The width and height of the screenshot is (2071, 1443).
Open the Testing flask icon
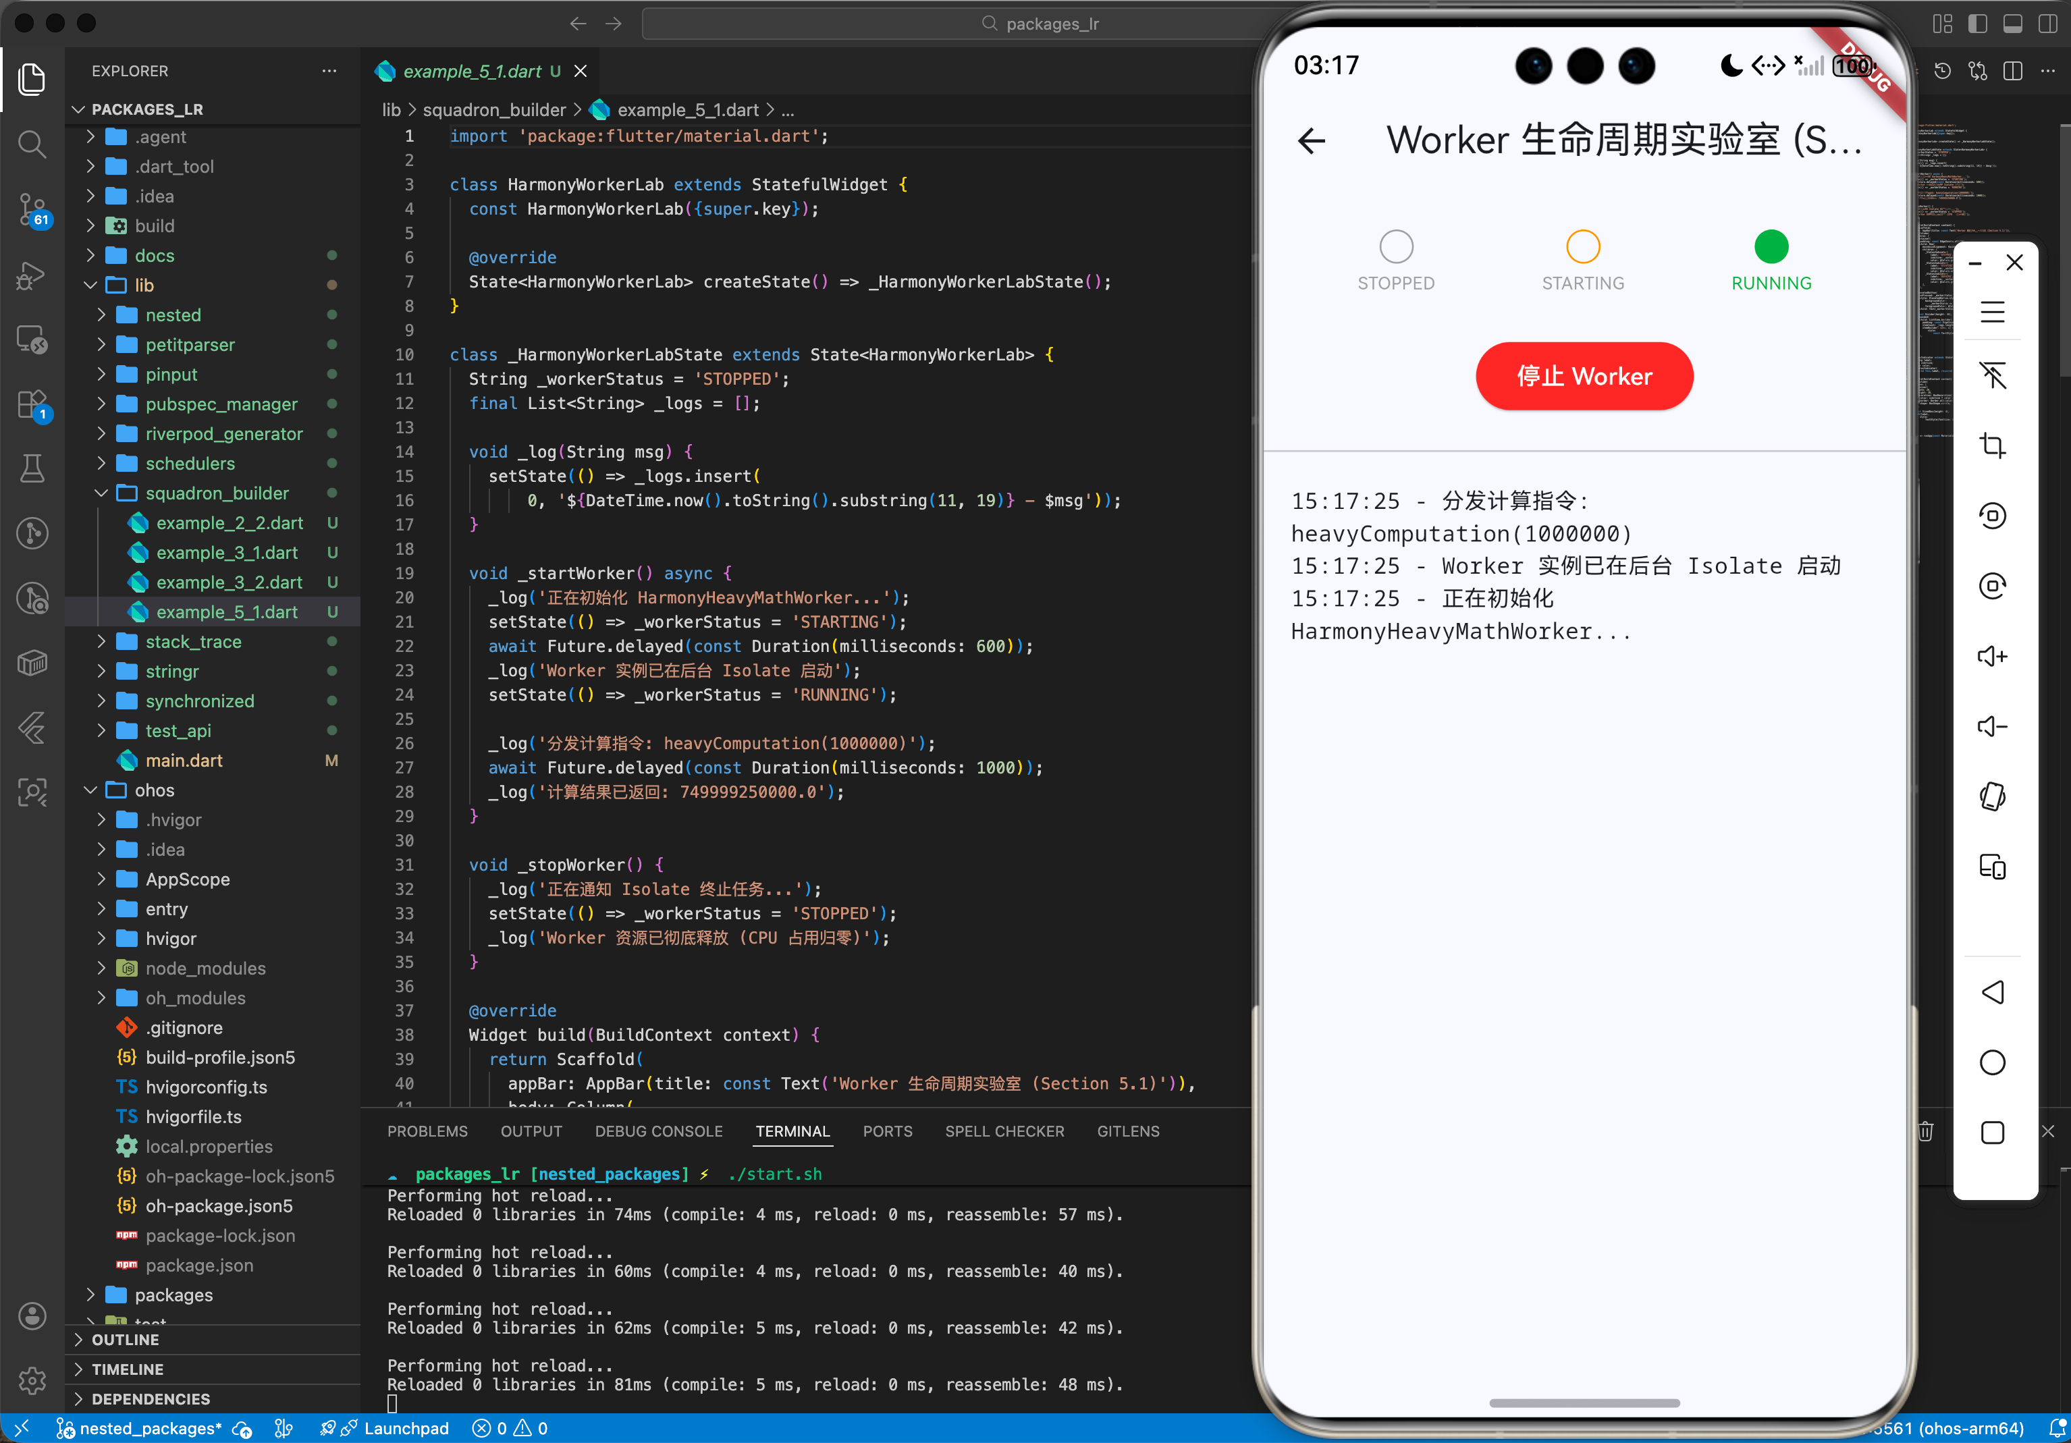click(x=32, y=468)
